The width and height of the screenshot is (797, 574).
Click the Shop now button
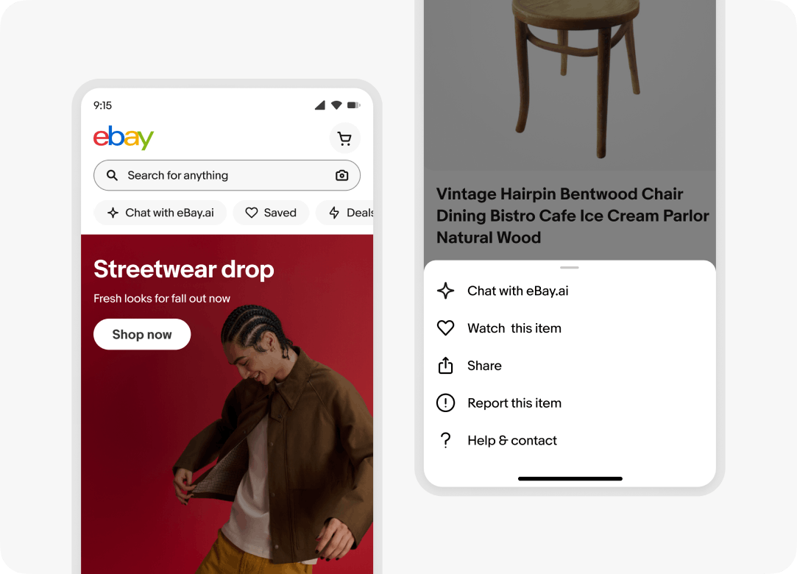142,334
